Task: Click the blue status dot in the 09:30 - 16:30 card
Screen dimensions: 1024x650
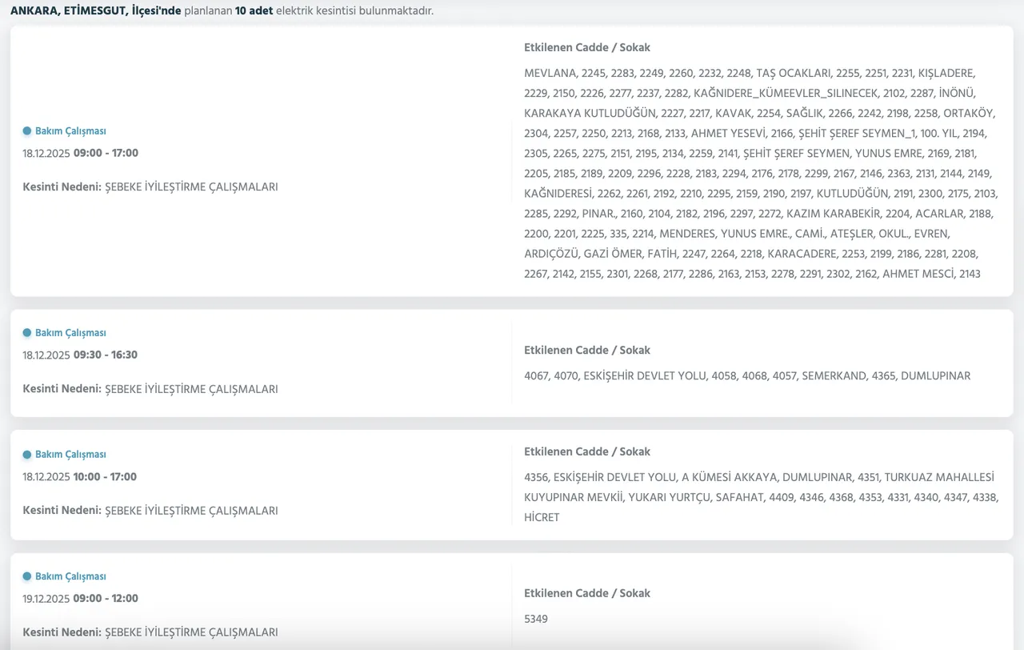Action: (27, 333)
